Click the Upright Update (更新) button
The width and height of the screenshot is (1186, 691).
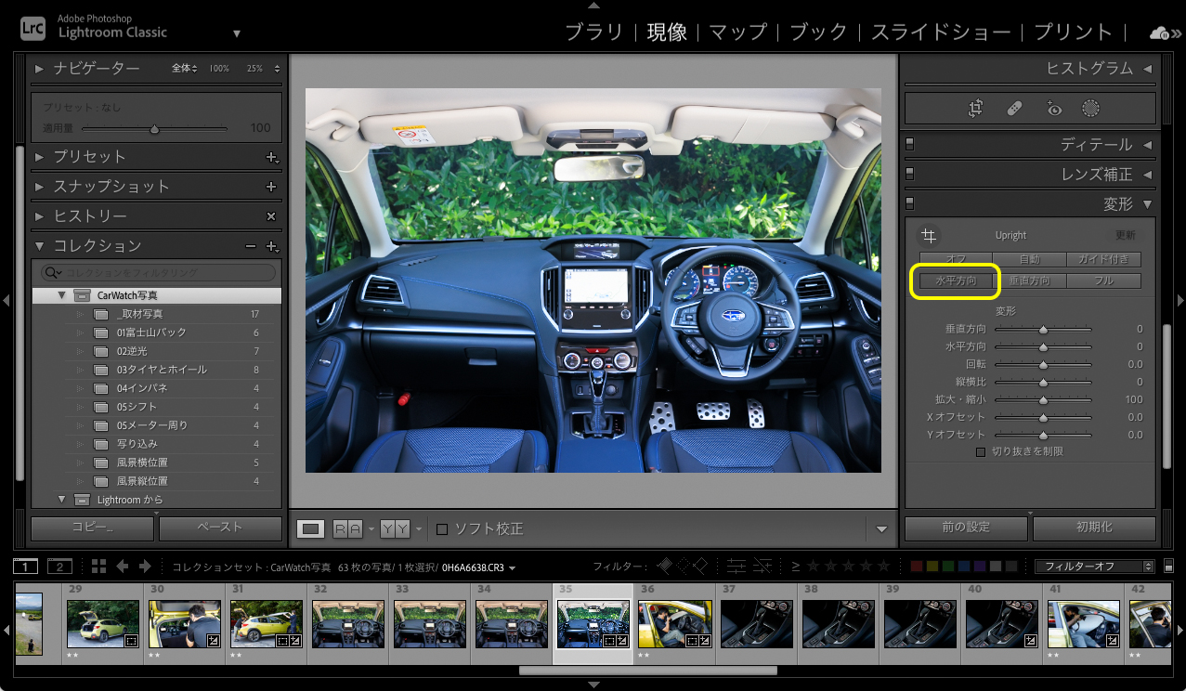[1126, 236]
